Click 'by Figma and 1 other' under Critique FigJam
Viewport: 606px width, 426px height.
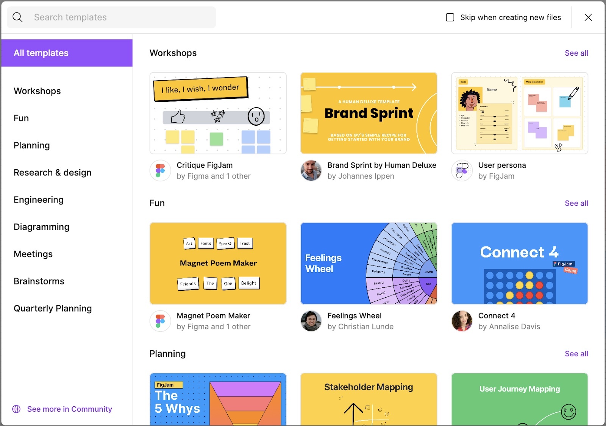[x=214, y=176]
